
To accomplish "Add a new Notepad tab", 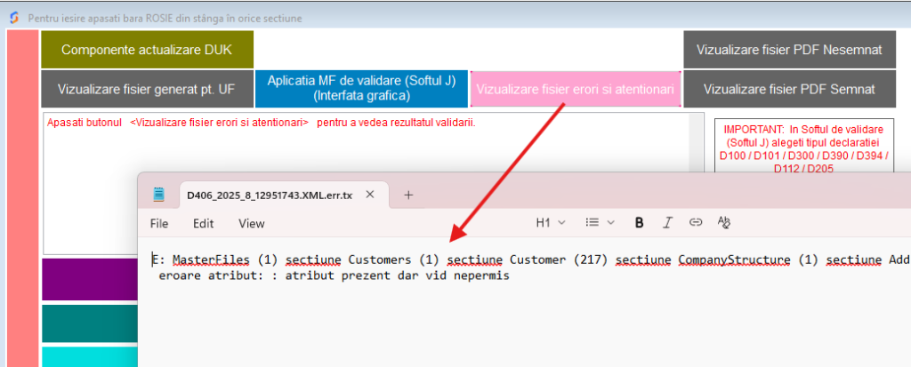I will point(408,195).
